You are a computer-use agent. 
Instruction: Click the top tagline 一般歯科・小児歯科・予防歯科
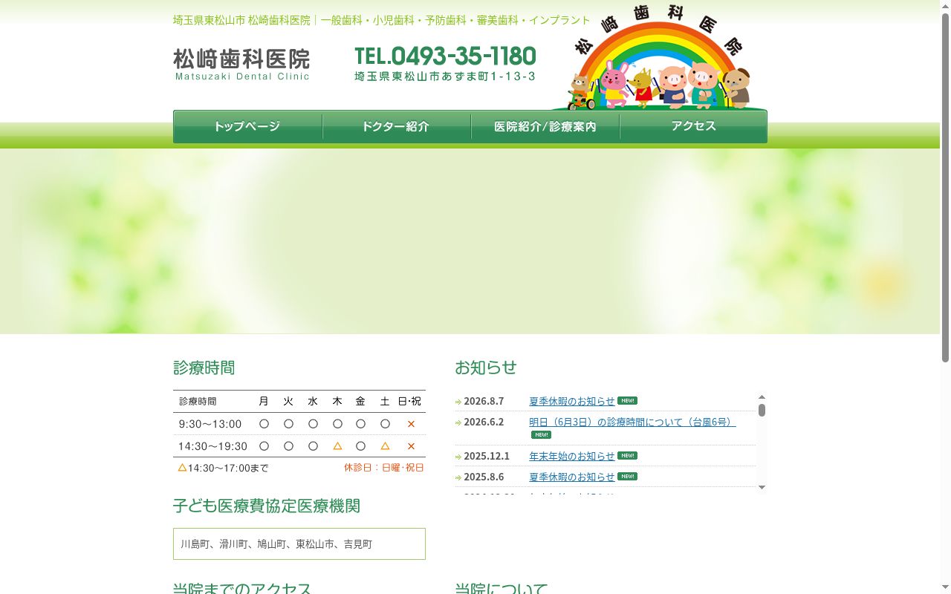pos(383,20)
